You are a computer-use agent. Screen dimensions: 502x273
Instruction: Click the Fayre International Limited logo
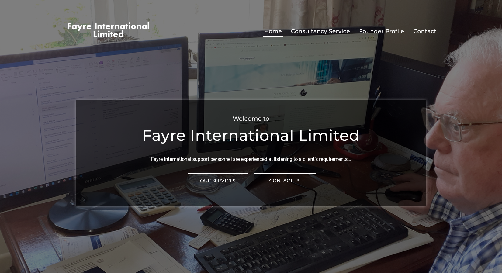(108, 30)
